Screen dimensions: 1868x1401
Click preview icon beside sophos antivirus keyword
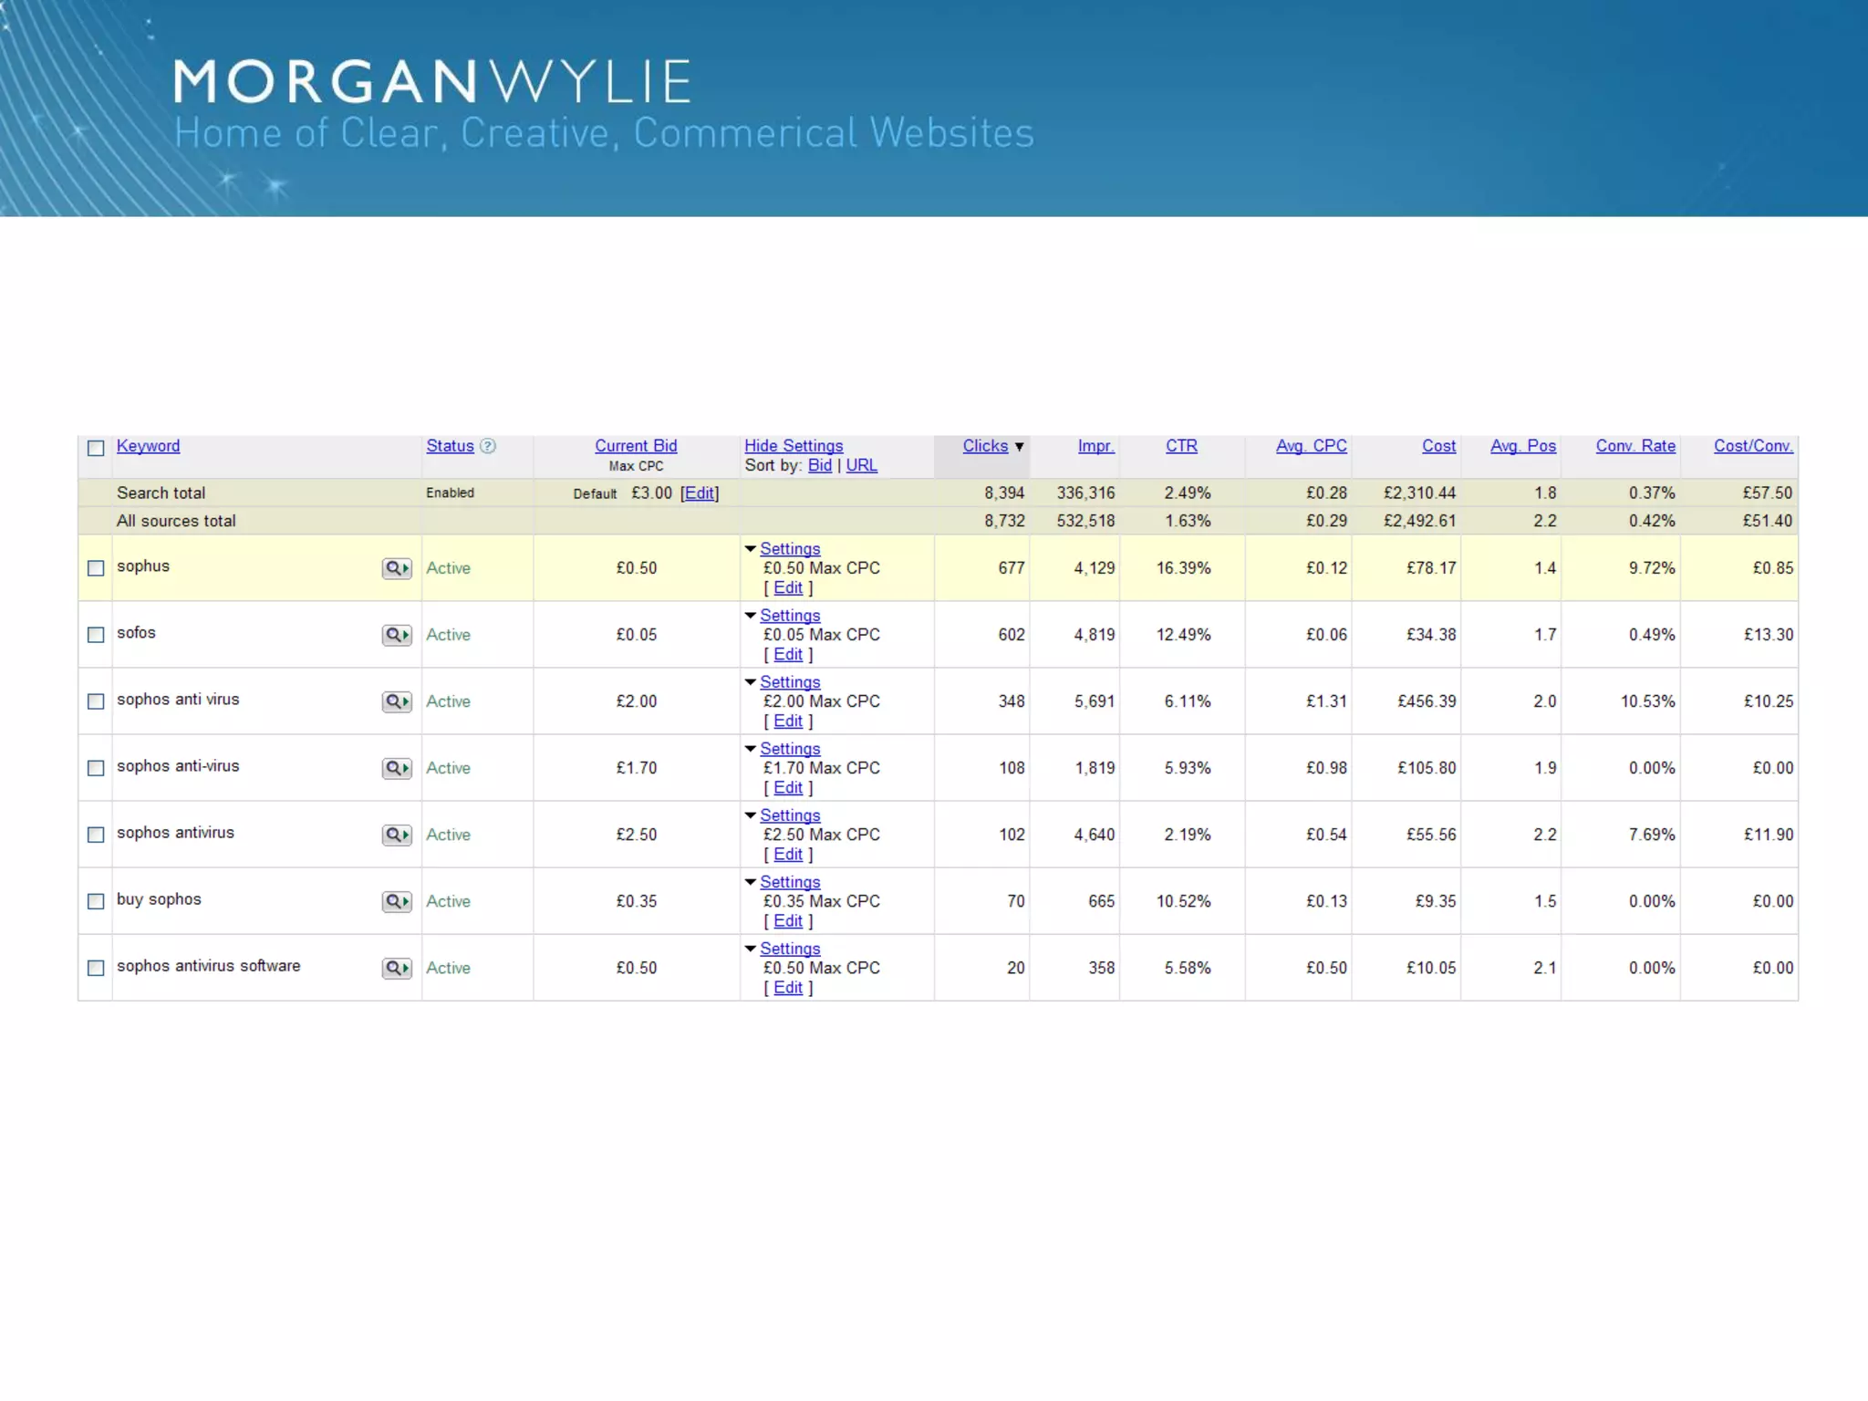point(397,835)
